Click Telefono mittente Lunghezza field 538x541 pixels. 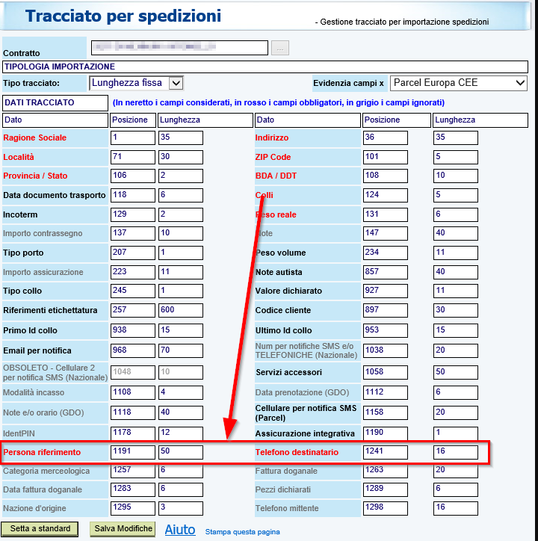click(x=456, y=508)
